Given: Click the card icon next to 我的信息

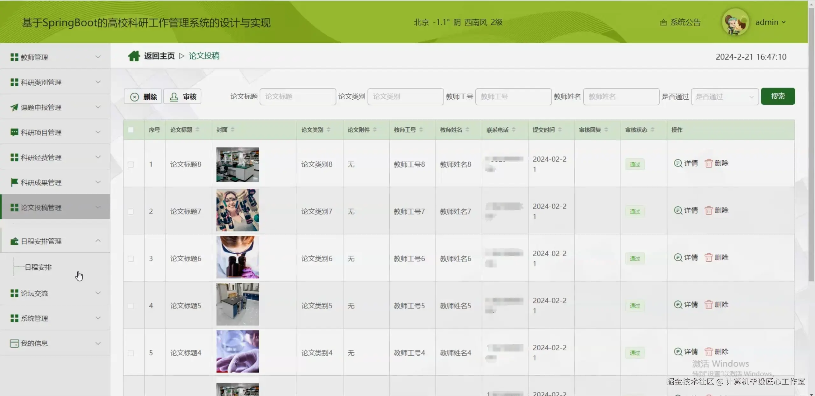Looking at the screenshot, I should tap(14, 343).
